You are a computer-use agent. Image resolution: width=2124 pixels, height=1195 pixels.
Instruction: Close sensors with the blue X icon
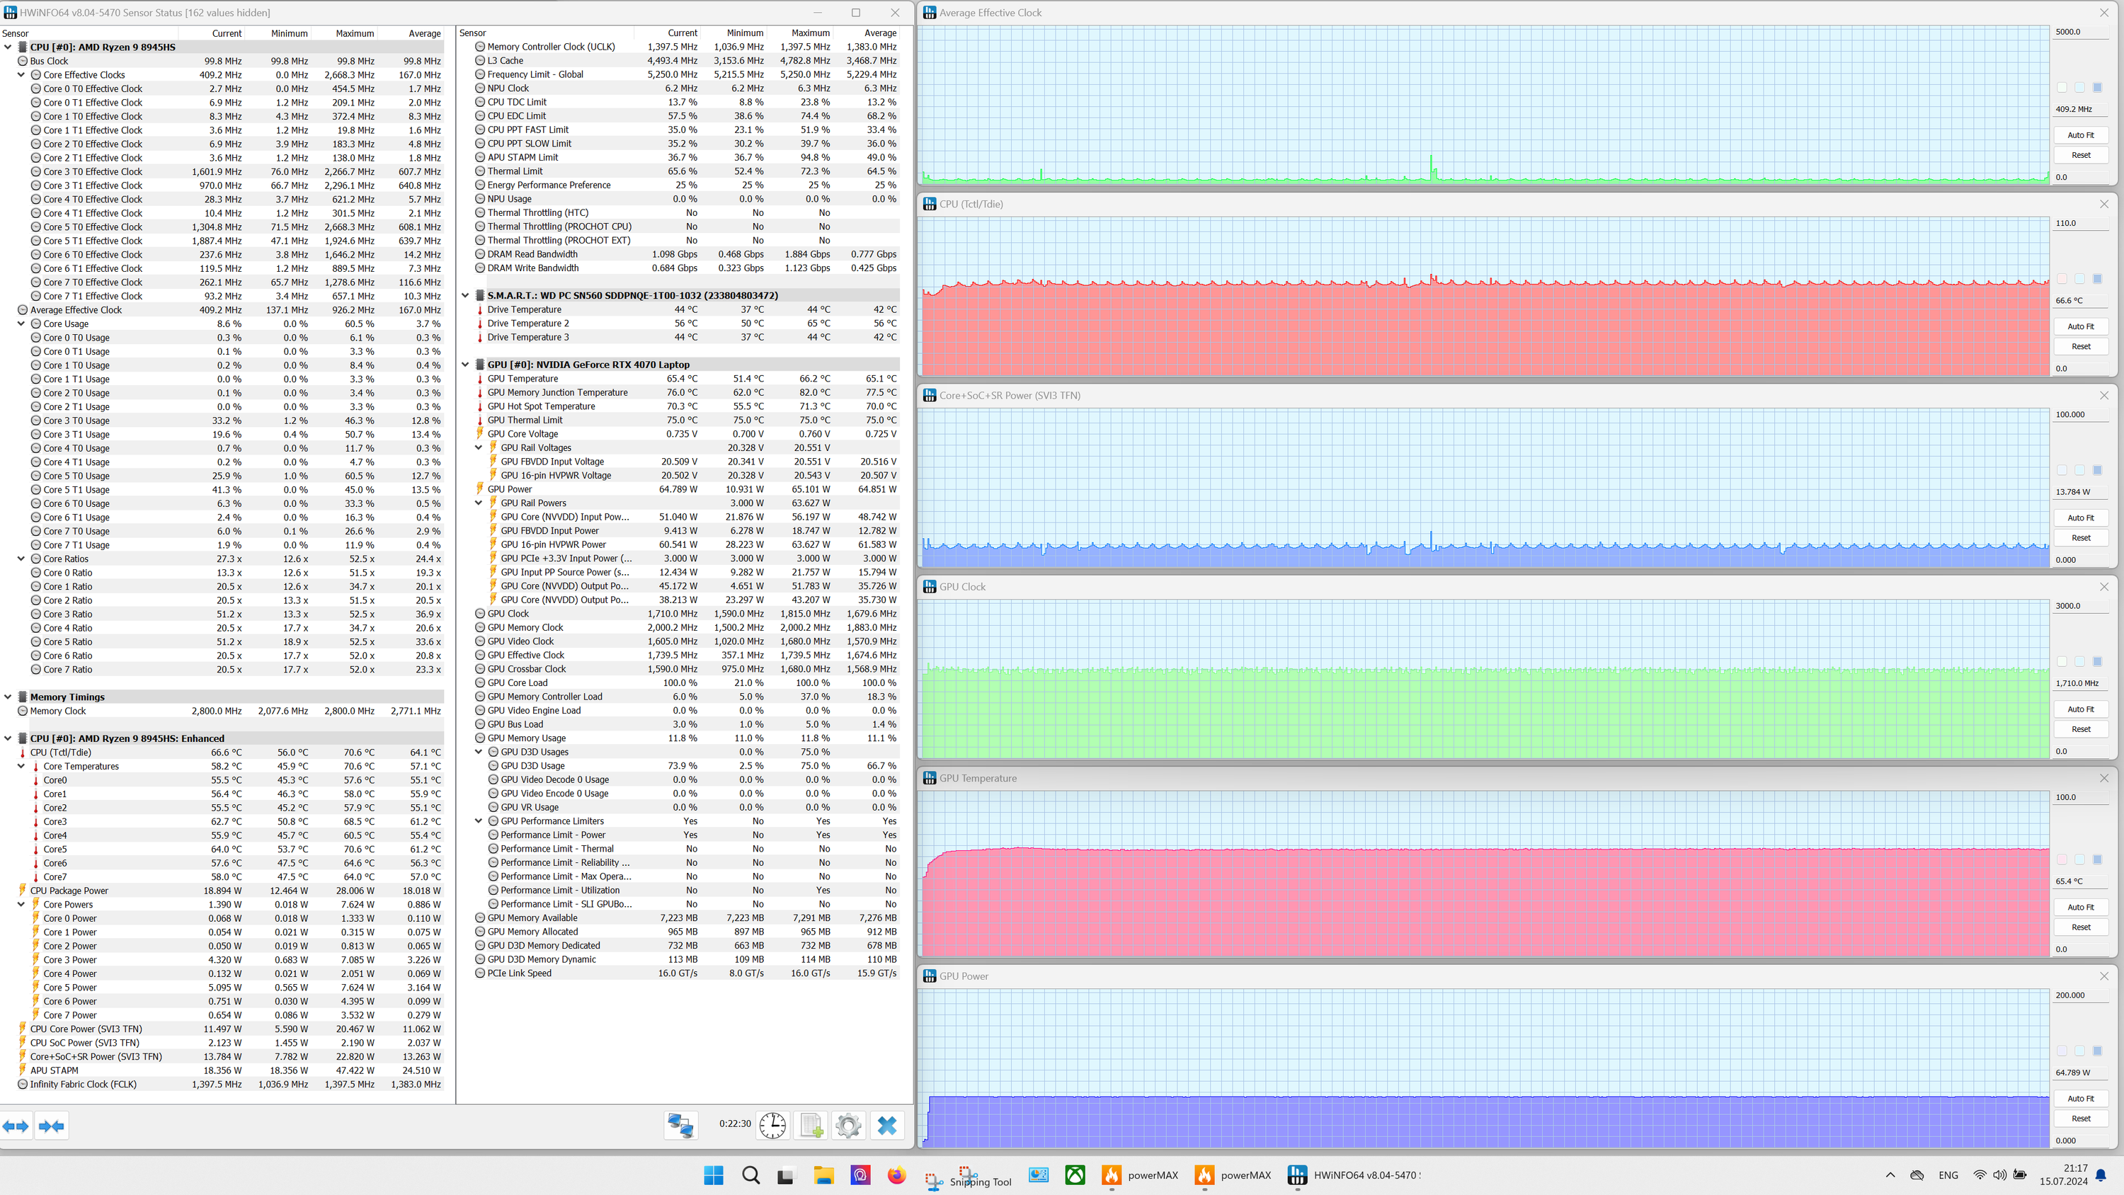(886, 1125)
